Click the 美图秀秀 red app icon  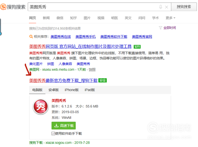(x=41, y=107)
